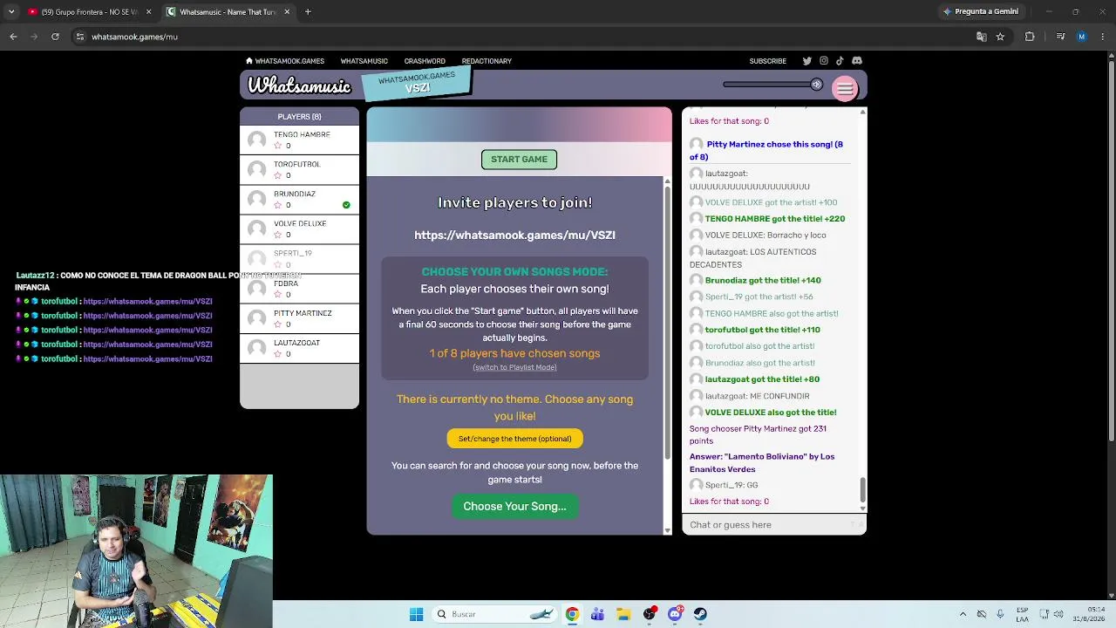Open OBS Studio from the taskbar

pos(650,614)
